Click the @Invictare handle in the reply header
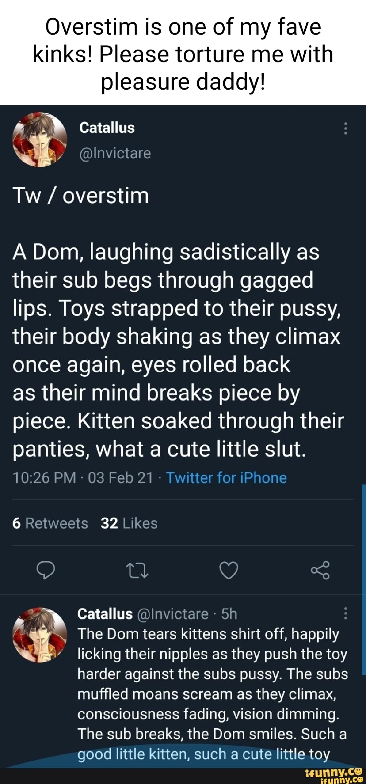The height and width of the screenshot is (784, 366). point(173,614)
